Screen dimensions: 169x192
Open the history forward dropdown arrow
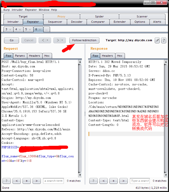[x=62, y=40]
